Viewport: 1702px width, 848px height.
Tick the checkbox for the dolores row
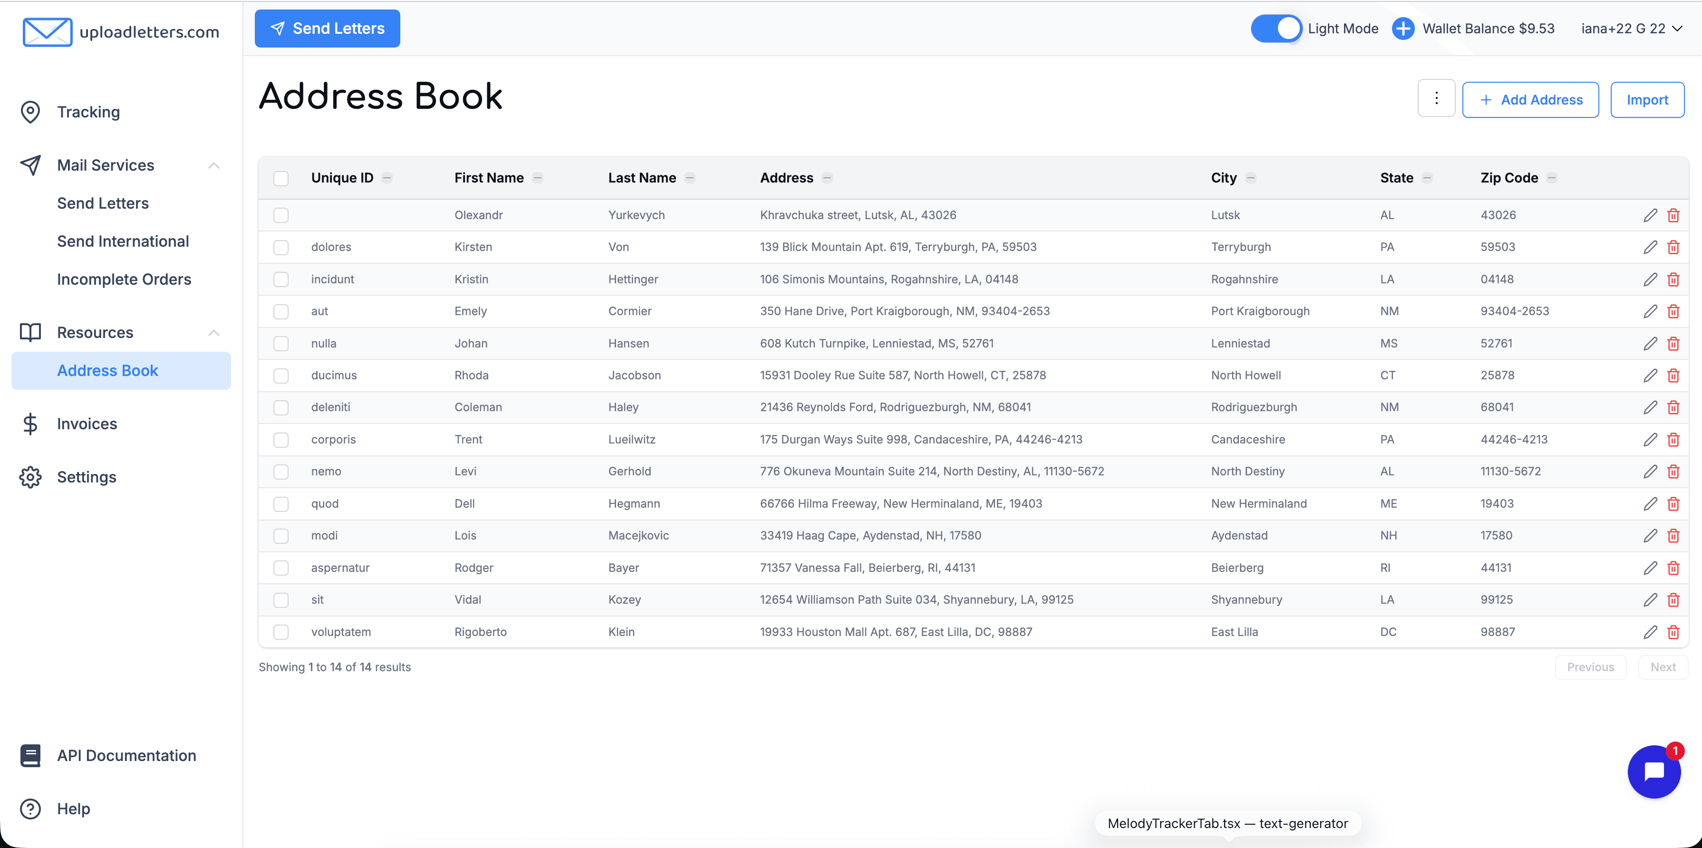point(281,247)
